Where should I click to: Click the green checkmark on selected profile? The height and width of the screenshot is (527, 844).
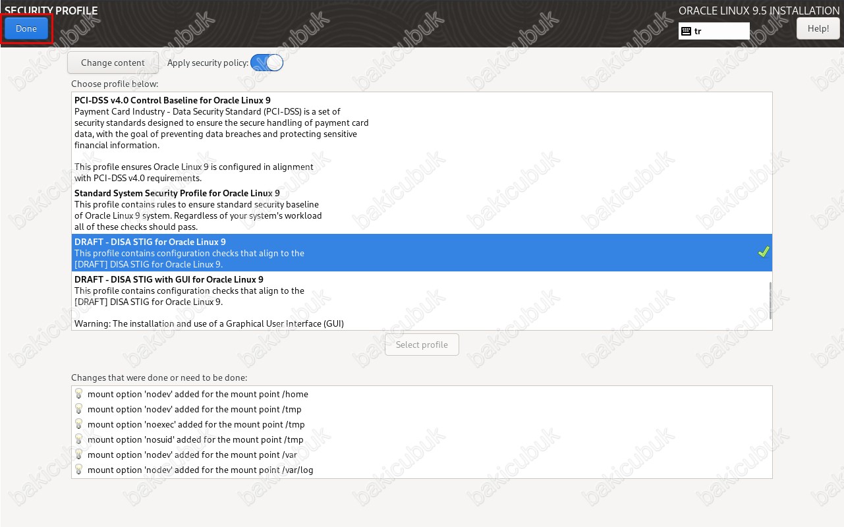point(764,252)
